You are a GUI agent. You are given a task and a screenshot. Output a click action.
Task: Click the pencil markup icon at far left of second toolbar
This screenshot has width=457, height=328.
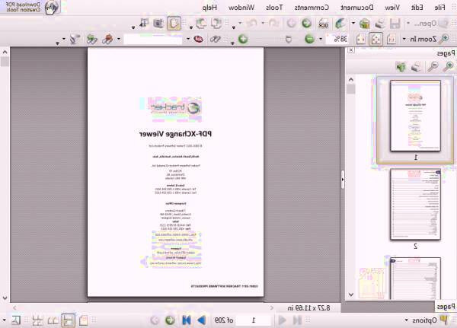(75, 39)
